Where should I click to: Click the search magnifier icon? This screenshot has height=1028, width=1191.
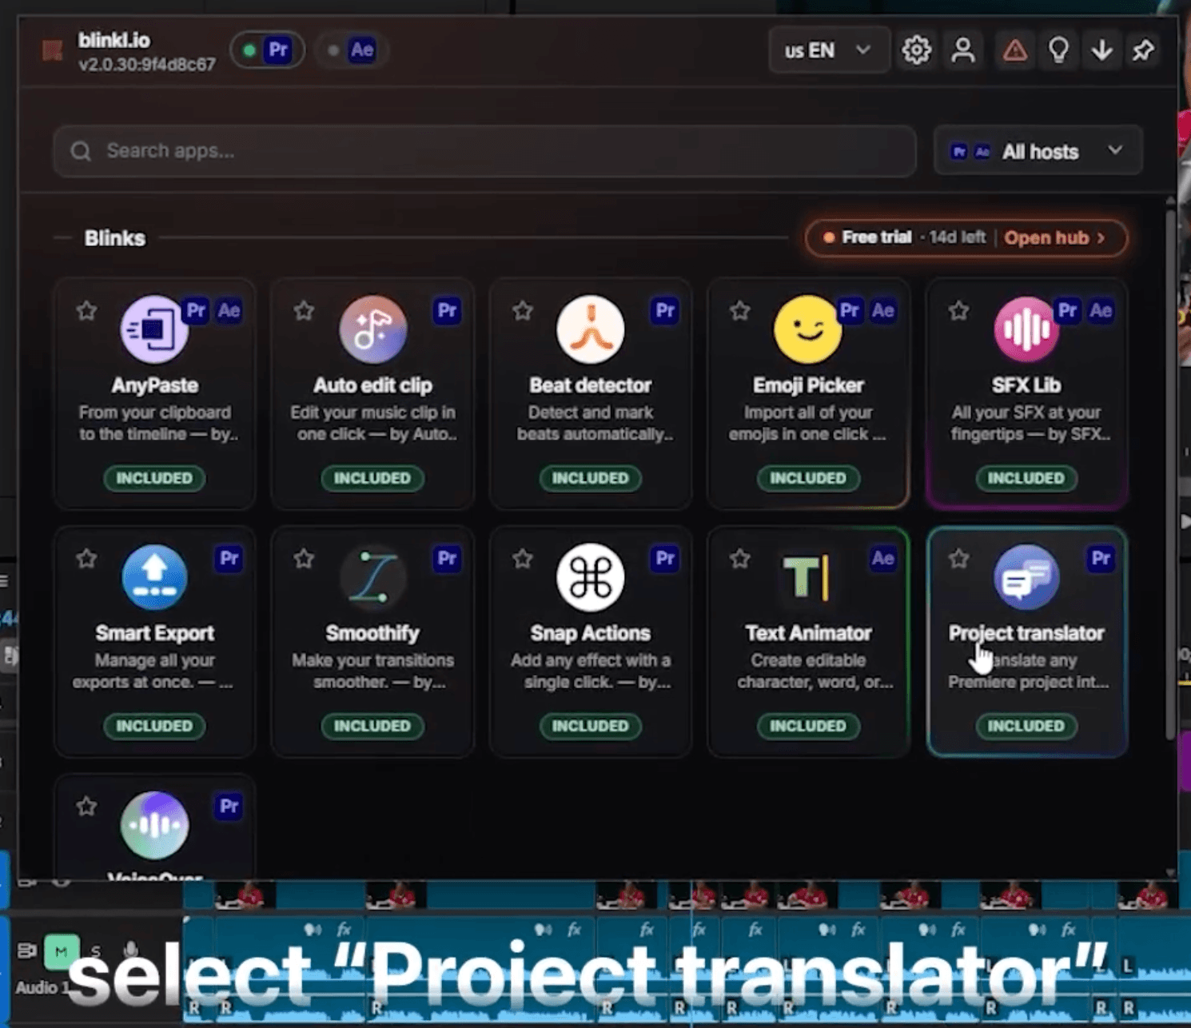pyautogui.click(x=81, y=151)
